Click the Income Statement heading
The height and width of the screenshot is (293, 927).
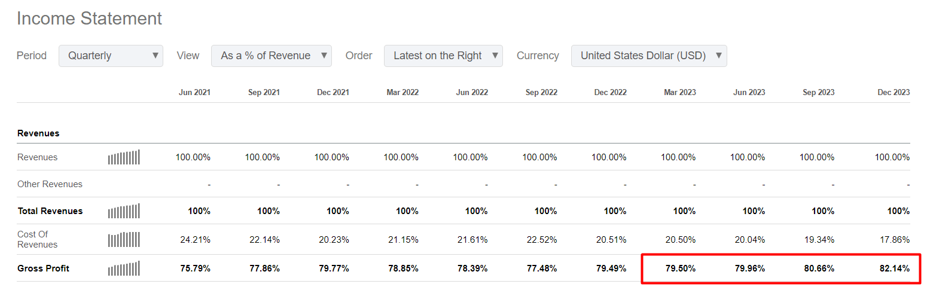pos(89,19)
